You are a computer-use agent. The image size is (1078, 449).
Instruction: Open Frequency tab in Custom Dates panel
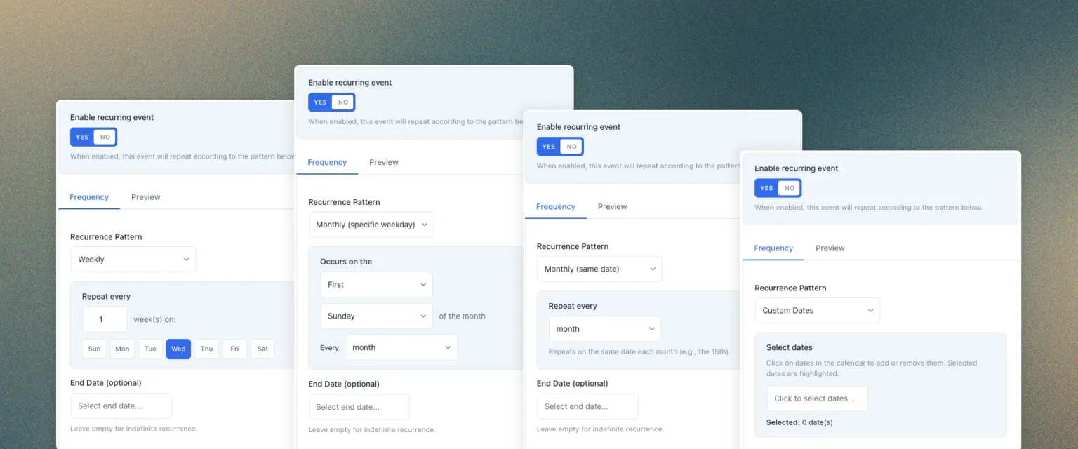pos(773,248)
